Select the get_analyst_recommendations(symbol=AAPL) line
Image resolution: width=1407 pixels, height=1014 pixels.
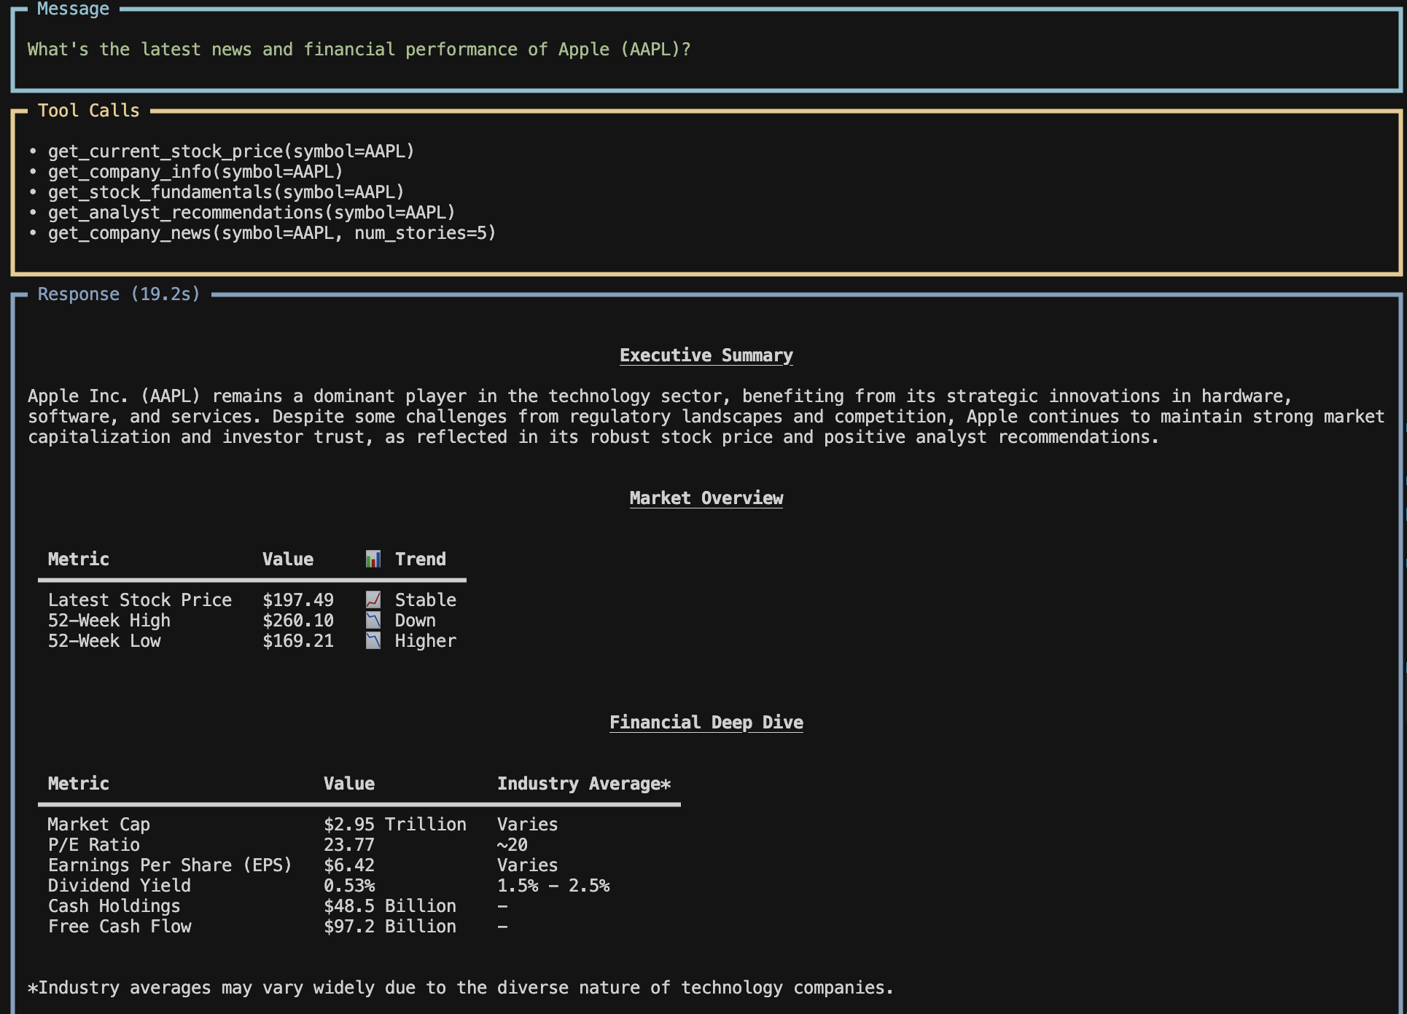point(252,213)
